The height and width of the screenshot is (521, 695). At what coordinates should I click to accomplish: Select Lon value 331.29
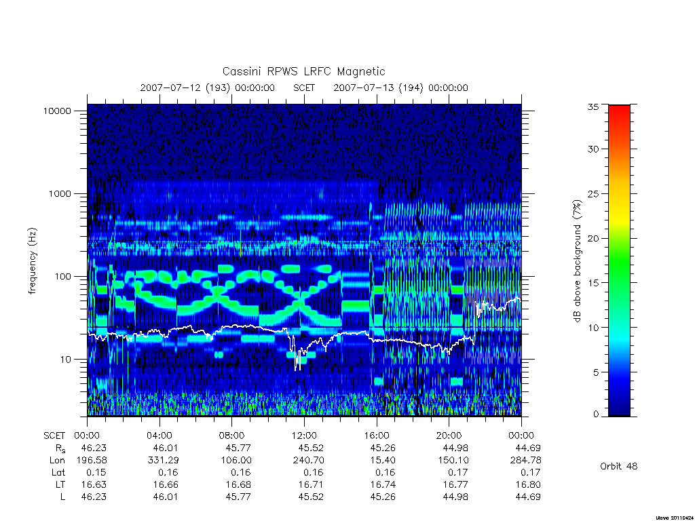click(164, 461)
